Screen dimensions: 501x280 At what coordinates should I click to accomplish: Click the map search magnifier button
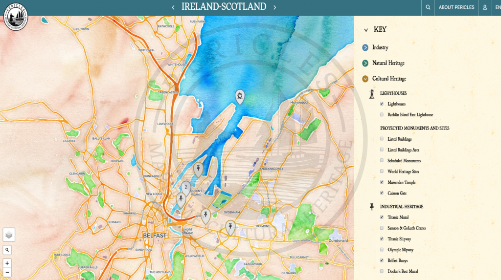point(7,250)
